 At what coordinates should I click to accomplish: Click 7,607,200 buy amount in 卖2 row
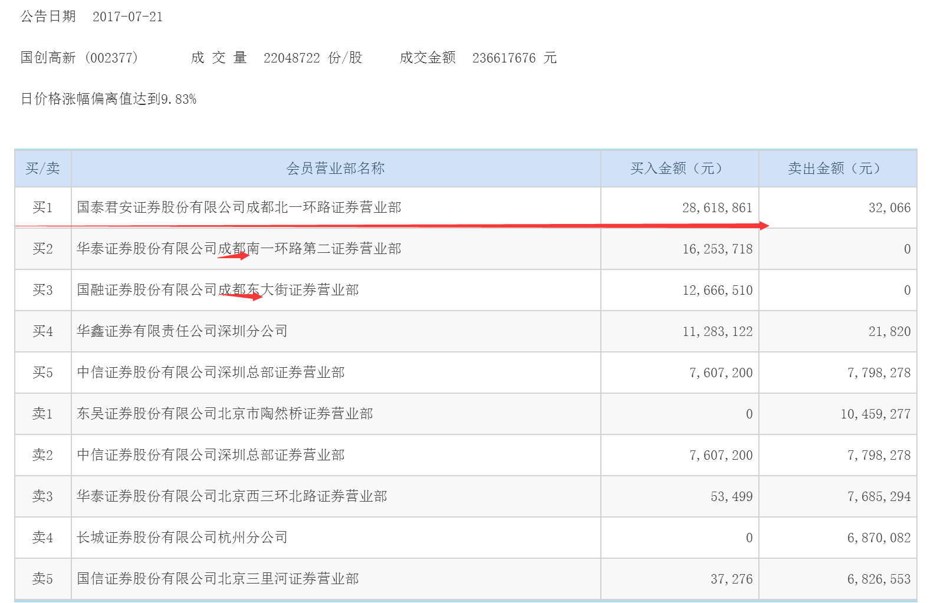click(721, 455)
